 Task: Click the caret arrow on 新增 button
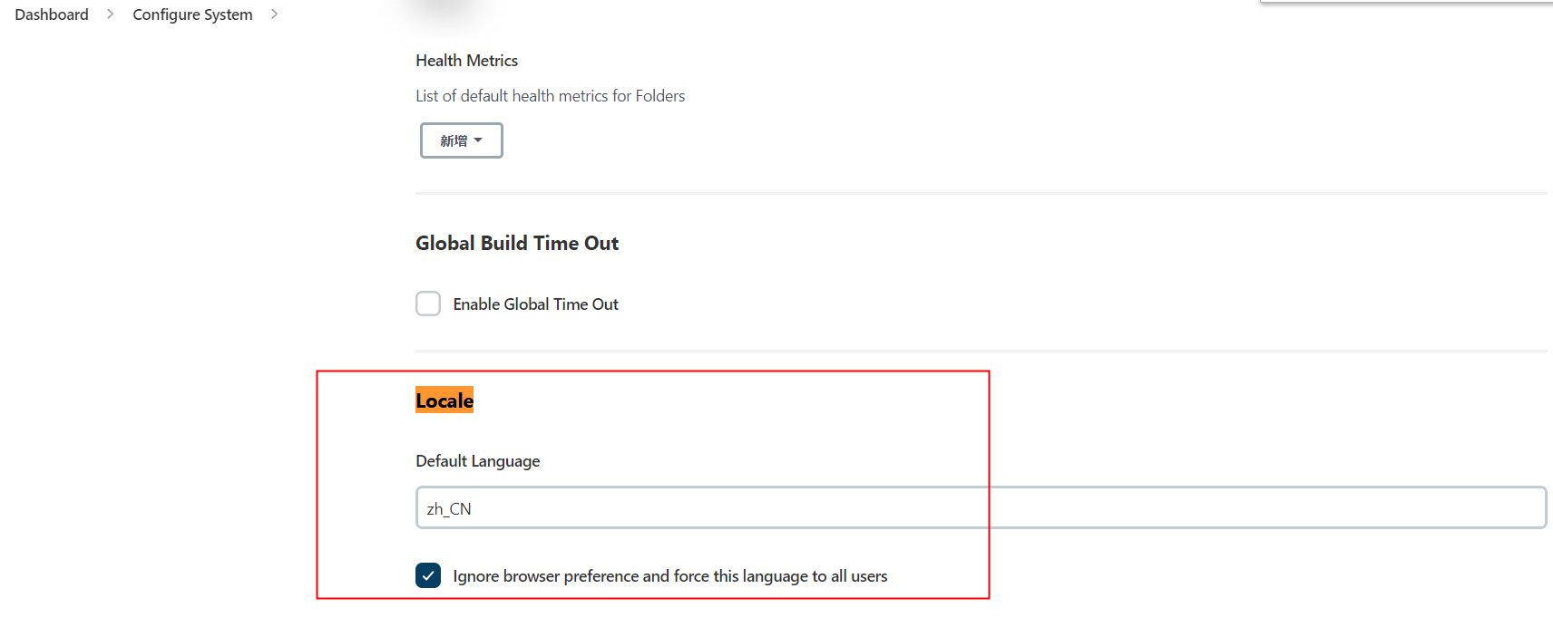pyautogui.click(x=478, y=140)
